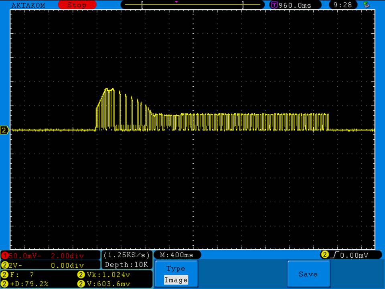Click the channel 2 ground marker
This screenshot has width=385, height=289.
(5, 130)
